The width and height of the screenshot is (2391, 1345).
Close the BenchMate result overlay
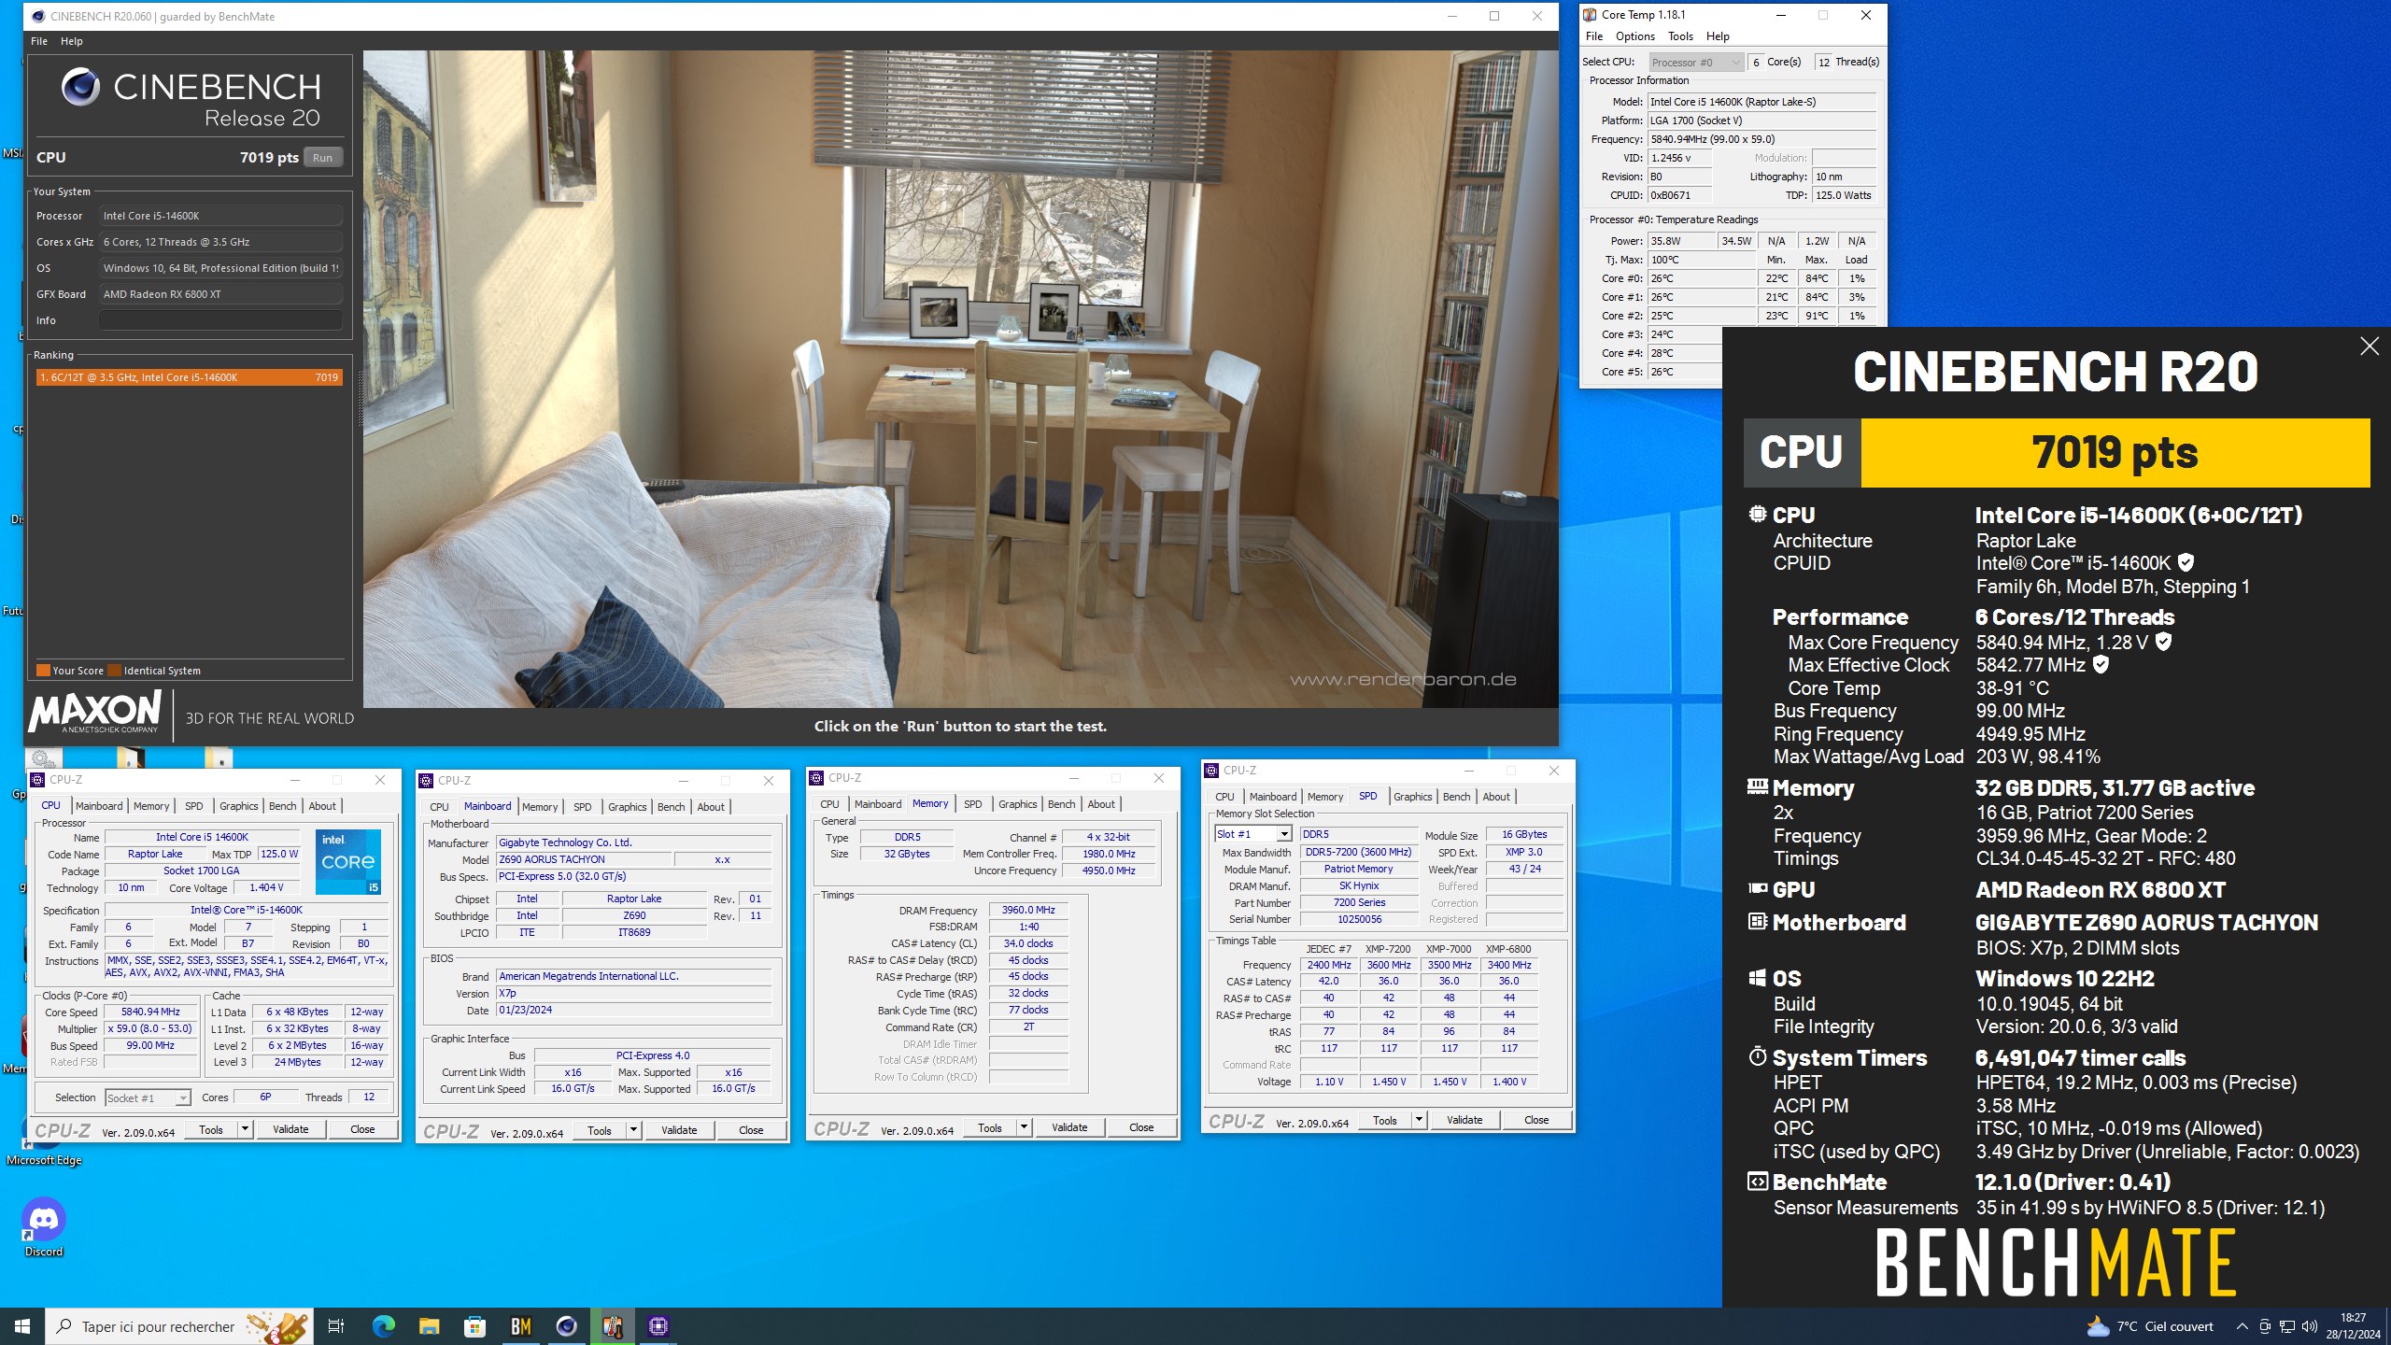pyautogui.click(x=2369, y=347)
